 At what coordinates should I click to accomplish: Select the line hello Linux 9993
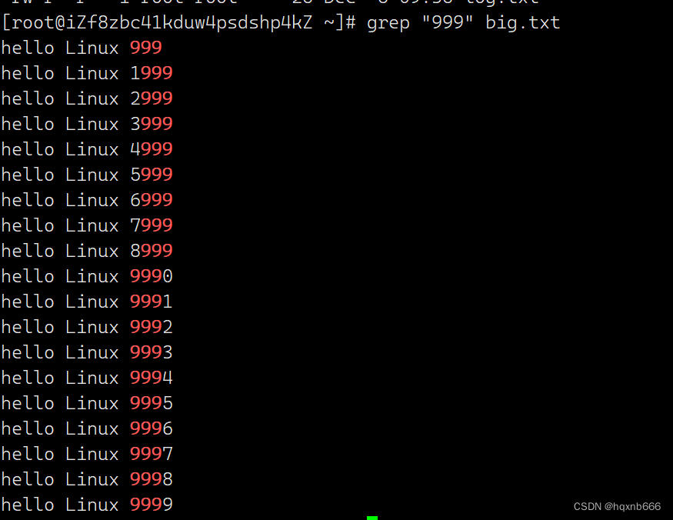pyautogui.click(x=87, y=352)
